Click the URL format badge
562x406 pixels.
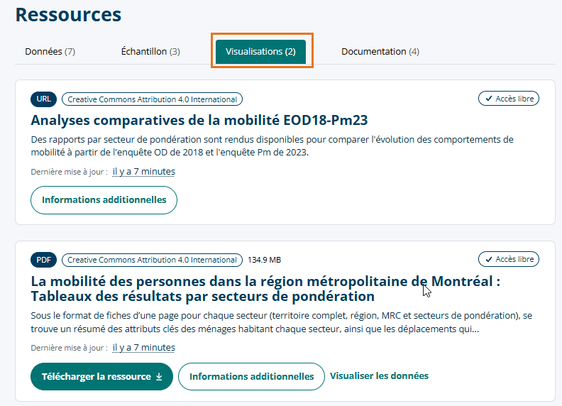coord(44,99)
